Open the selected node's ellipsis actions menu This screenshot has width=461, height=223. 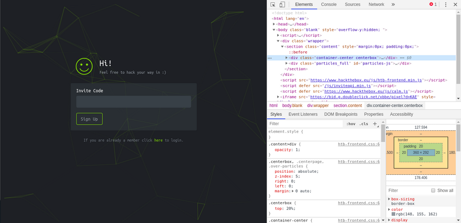(x=270, y=58)
